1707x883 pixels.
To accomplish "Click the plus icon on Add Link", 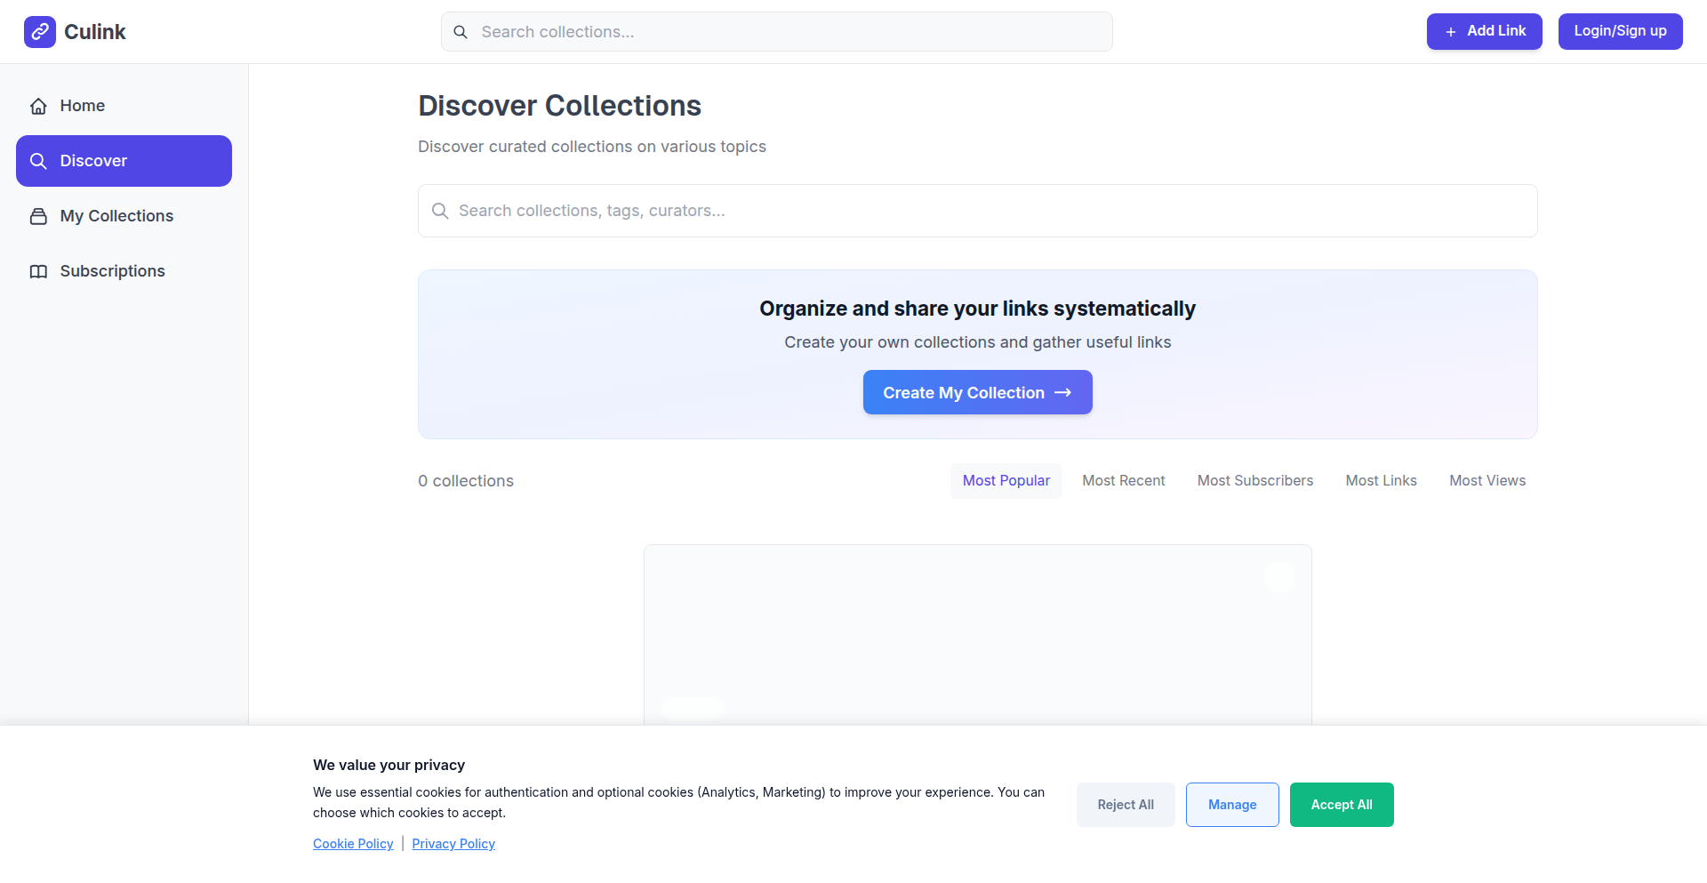I will pyautogui.click(x=1450, y=32).
